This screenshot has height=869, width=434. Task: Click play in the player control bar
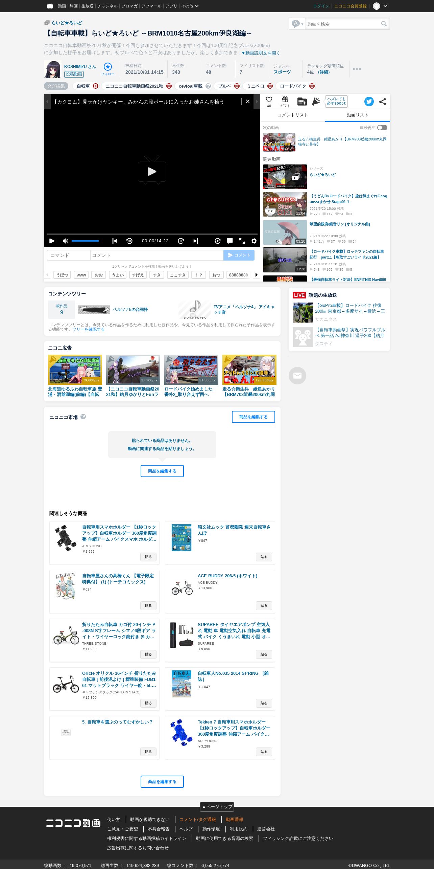52,241
